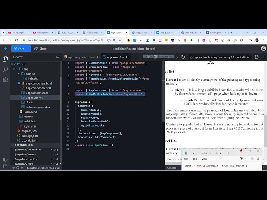Viewport: 267px width, 200px height.
Task: Open the Fork button dropdown arrow
Action: click(28, 49)
